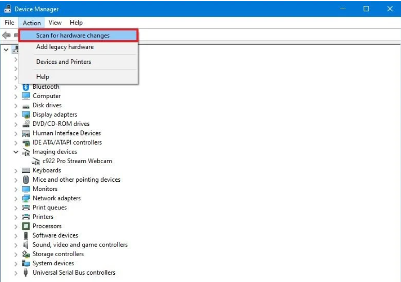Screen dimensions: 401x282
Task: Expand the Computer node
Action: point(16,97)
